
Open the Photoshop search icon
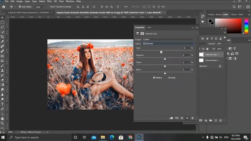[234, 7]
